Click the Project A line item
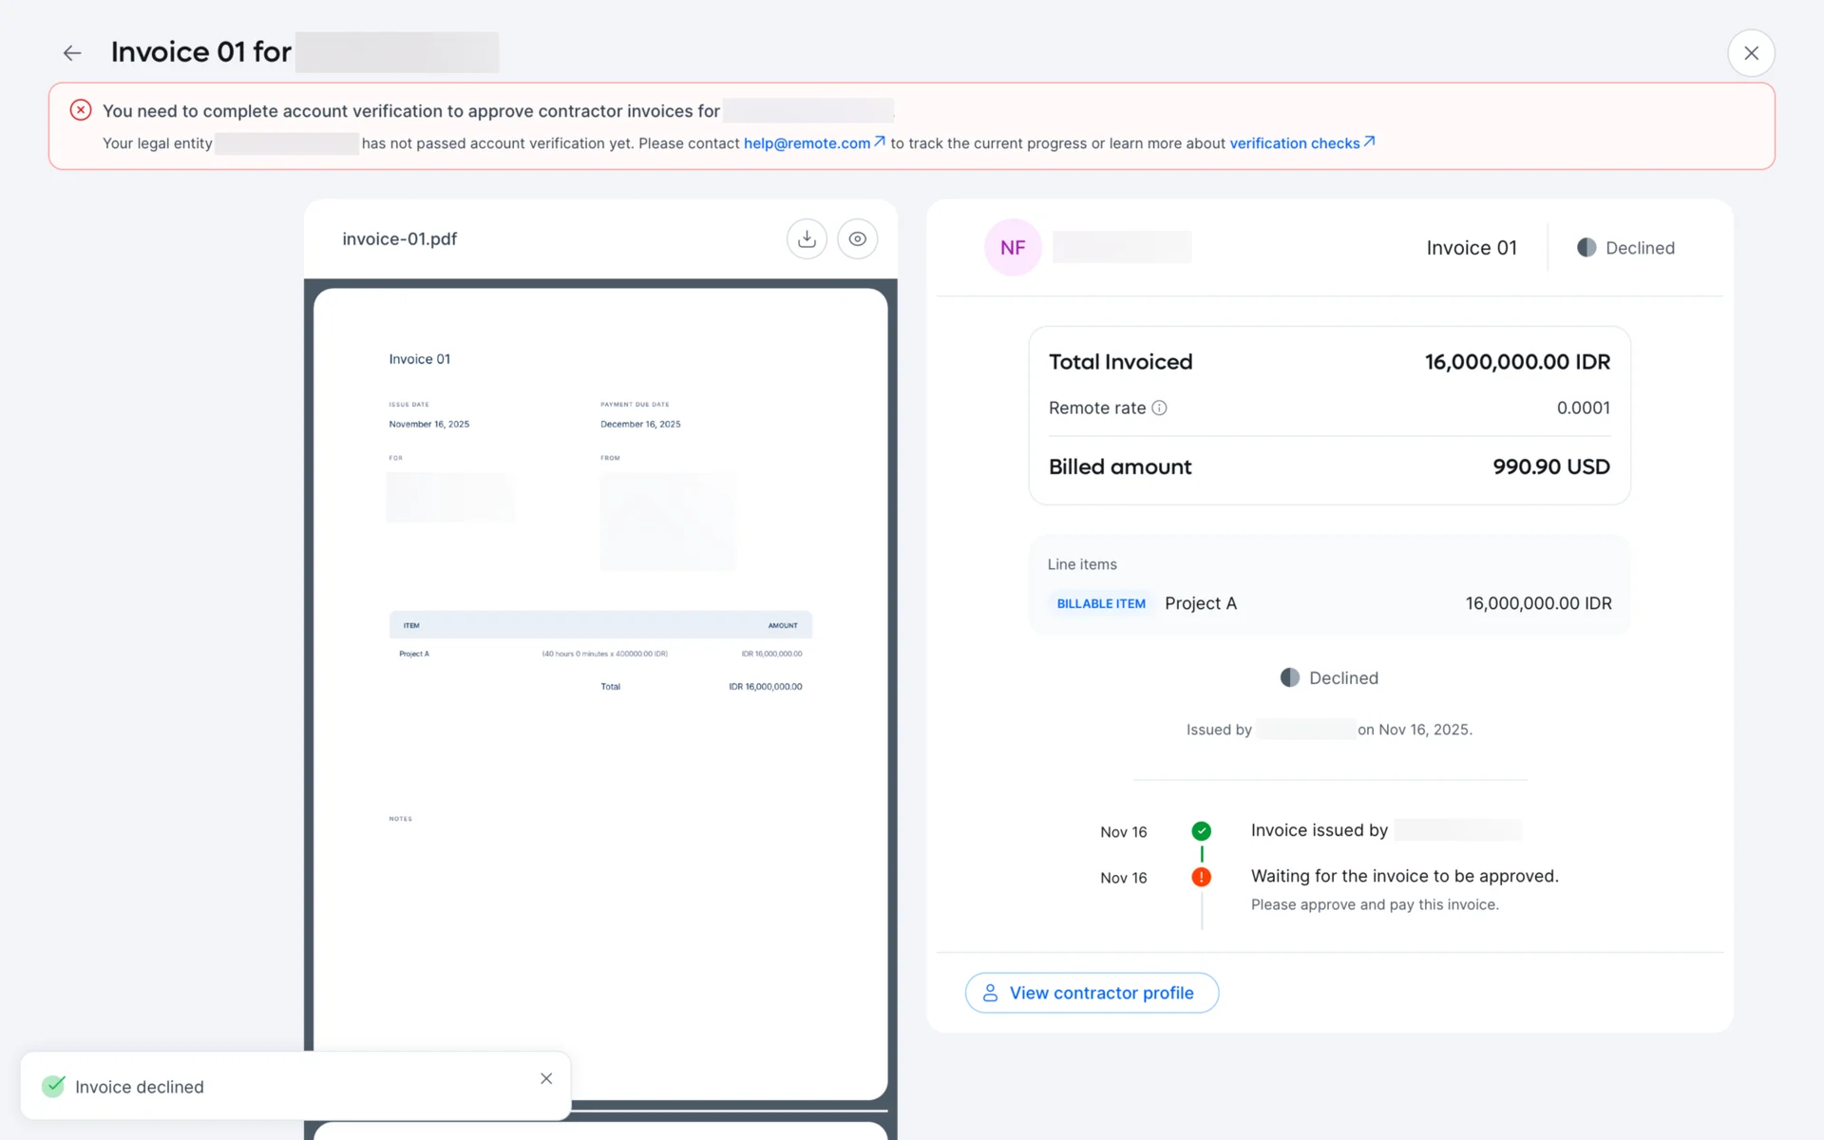Image resolution: width=1824 pixels, height=1140 pixels. (x=1201, y=604)
